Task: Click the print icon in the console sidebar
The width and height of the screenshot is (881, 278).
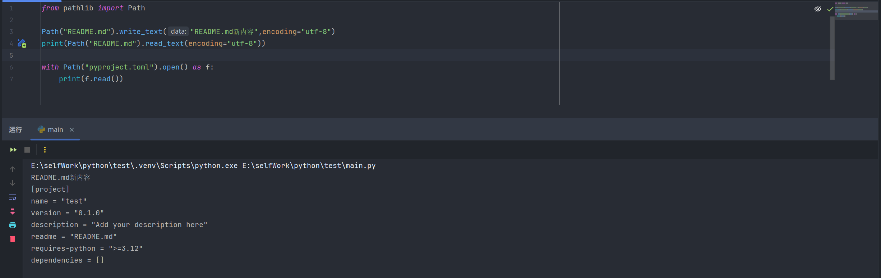Action: point(13,225)
